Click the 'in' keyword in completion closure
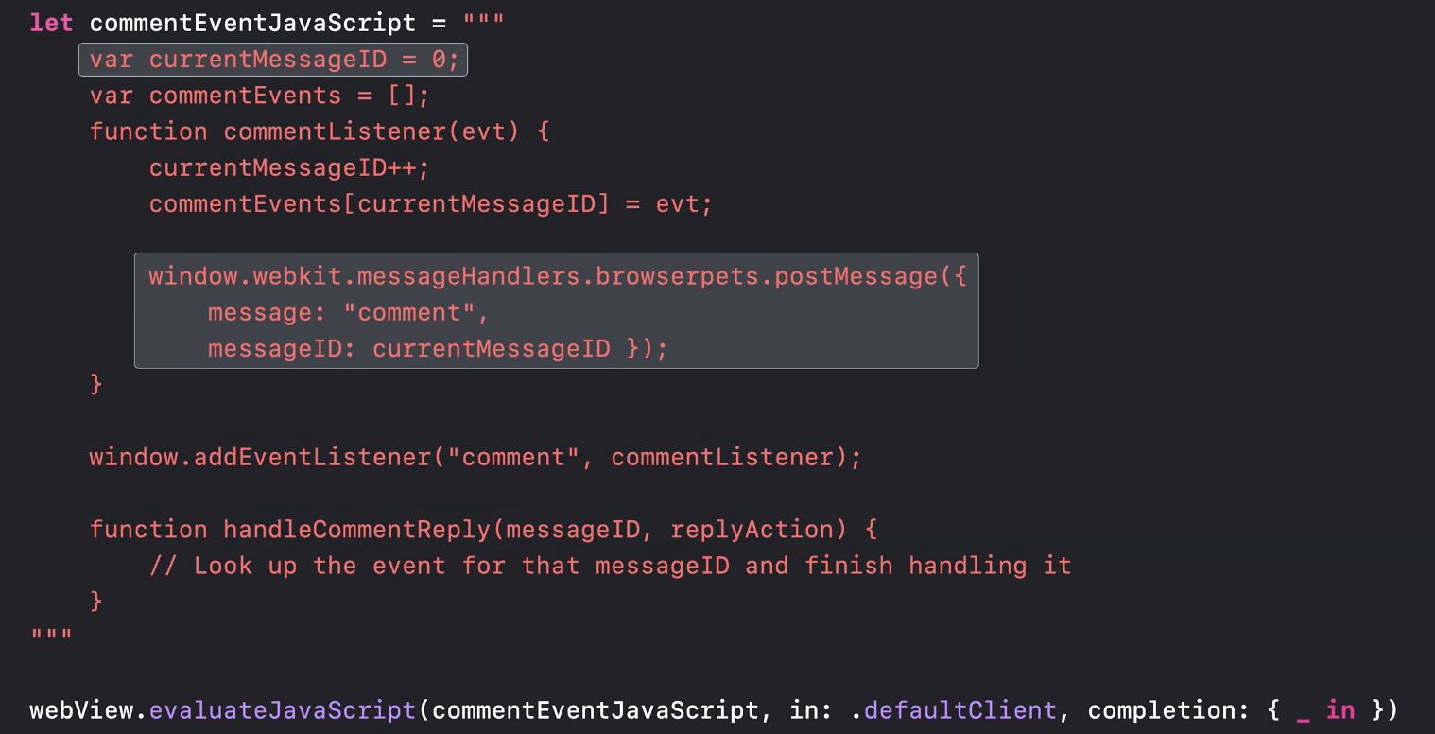Screen dimensions: 1435x734 click(x=1340, y=709)
